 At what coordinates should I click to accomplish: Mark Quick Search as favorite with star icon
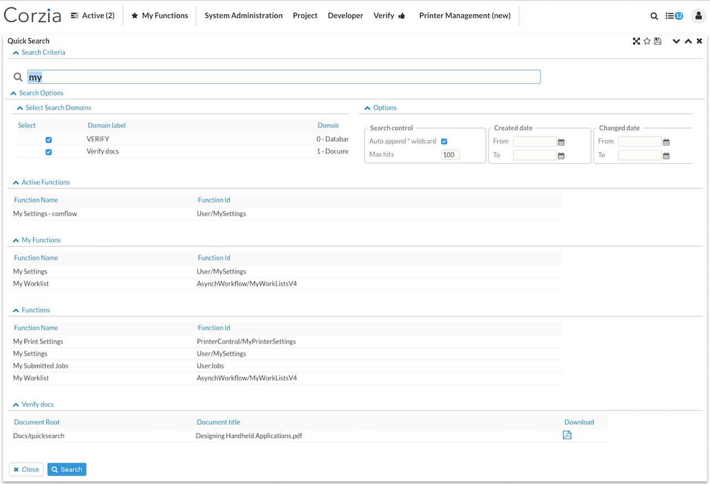(647, 41)
